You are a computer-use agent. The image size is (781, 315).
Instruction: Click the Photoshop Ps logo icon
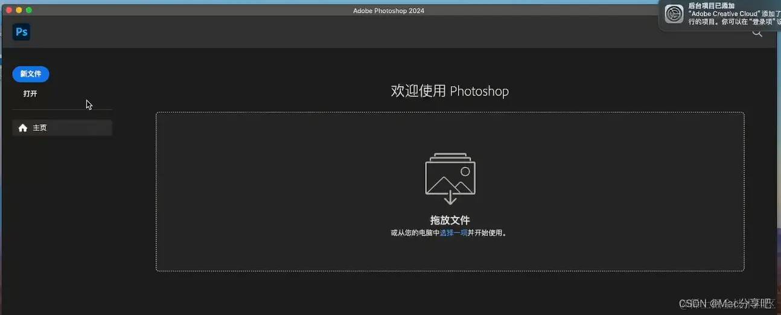(22, 32)
